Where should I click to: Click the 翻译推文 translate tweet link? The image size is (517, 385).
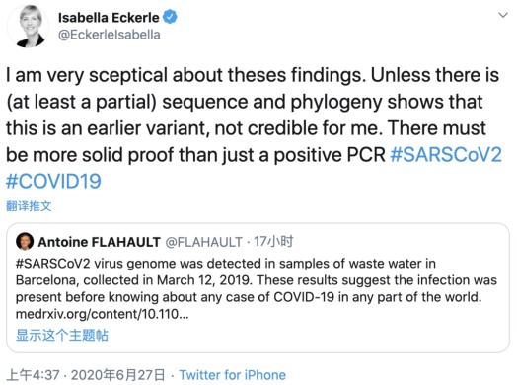coord(29,206)
